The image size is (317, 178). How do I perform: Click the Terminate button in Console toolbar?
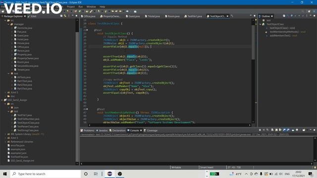point(260,130)
